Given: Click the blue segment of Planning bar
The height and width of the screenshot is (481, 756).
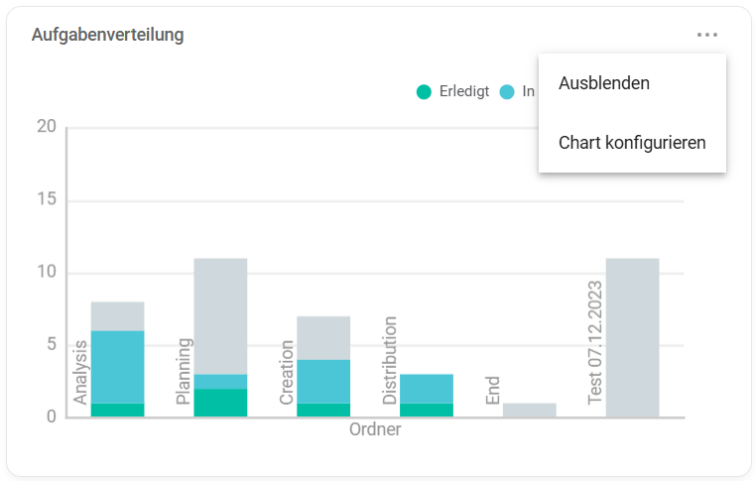Looking at the screenshot, I should [220, 381].
